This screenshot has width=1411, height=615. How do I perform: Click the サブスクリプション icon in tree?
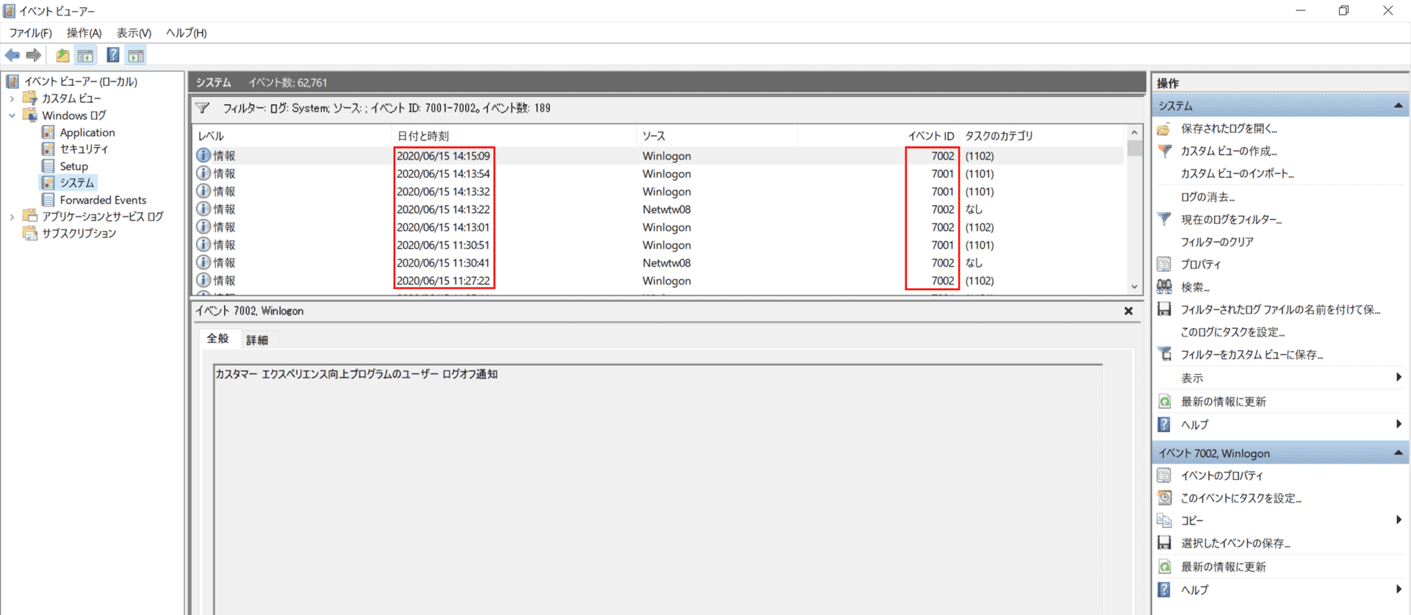coord(30,233)
